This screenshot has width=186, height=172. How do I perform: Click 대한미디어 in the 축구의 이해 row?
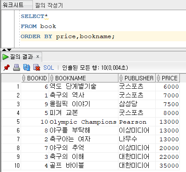click(x=137, y=157)
